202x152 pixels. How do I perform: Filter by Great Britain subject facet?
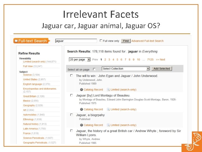[x=30, y=96]
